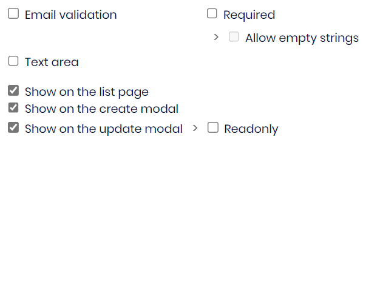Enable the Text area checkbox
The width and height of the screenshot is (383, 299).
(x=13, y=61)
